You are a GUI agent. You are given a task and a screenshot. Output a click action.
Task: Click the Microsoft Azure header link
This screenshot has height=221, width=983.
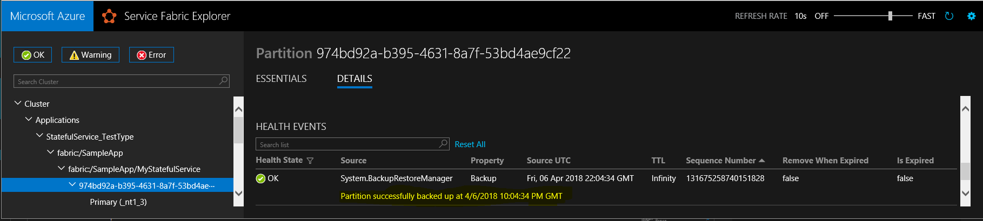coord(48,16)
